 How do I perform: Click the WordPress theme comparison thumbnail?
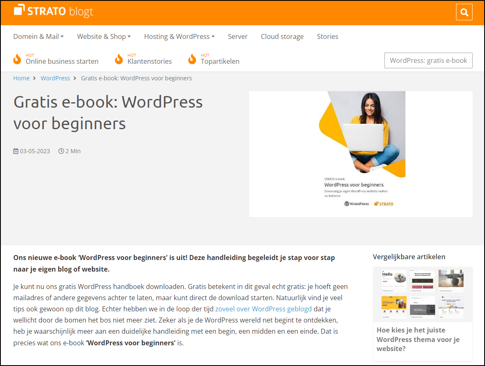click(423, 294)
